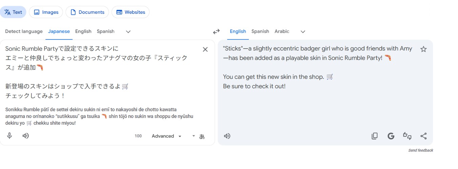This screenshot has height=169, width=458.
Task: Toggle the あ Japanese input method
Action: [x=202, y=136]
